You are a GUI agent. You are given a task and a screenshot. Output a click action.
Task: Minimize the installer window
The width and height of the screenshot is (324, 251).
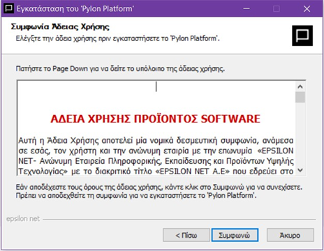[246, 9]
